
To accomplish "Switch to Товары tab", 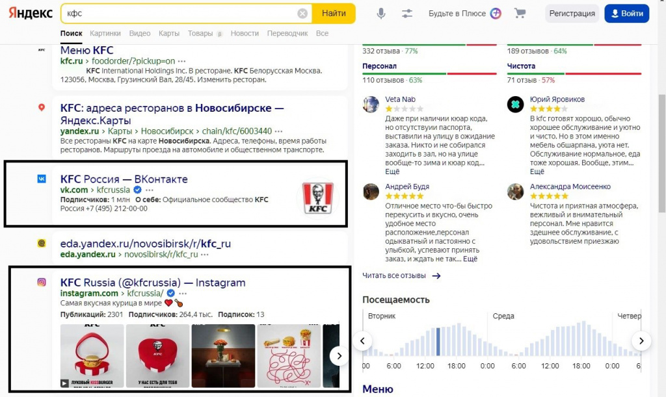I will [x=200, y=33].
